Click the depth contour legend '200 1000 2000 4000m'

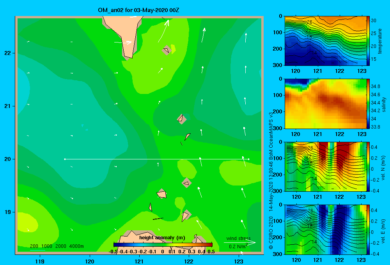[57, 246]
